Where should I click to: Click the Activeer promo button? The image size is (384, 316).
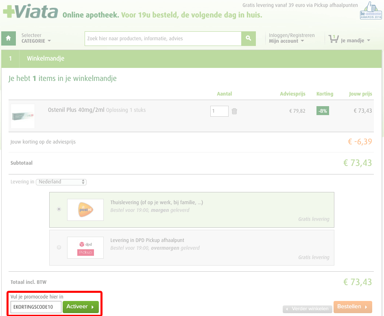pyautogui.click(x=81, y=307)
